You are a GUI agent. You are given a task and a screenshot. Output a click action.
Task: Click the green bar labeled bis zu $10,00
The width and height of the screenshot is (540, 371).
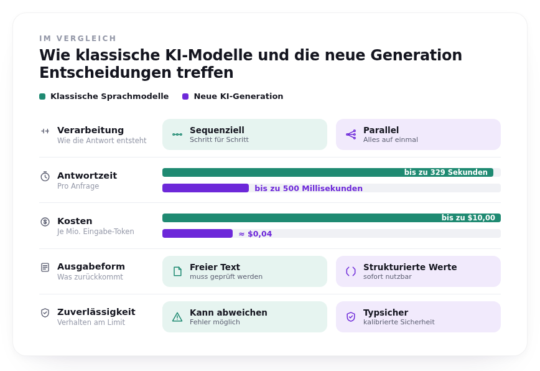tap(332, 218)
